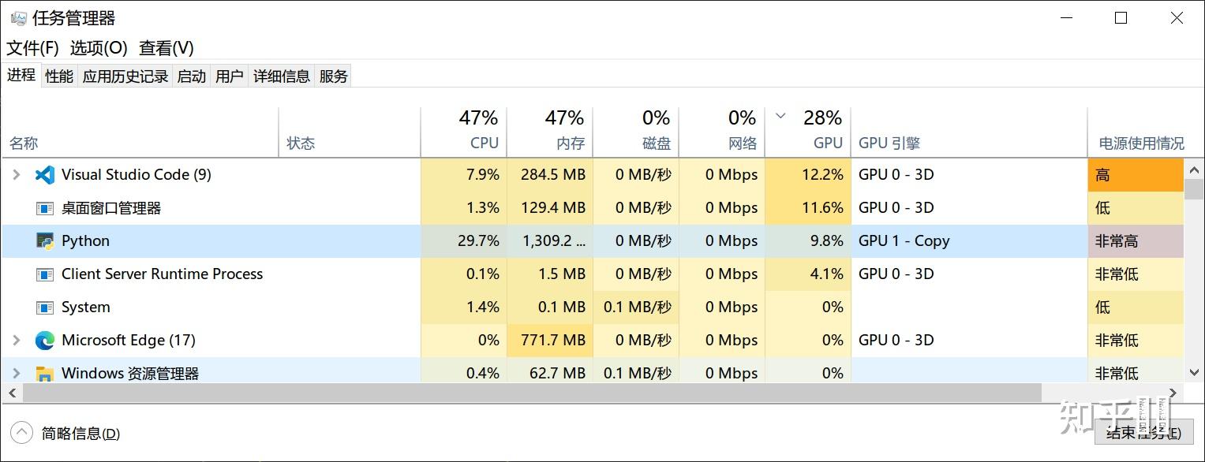Click the 结束任务 button
The width and height of the screenshot is (1205, 462).
(x=1143, y=432)
